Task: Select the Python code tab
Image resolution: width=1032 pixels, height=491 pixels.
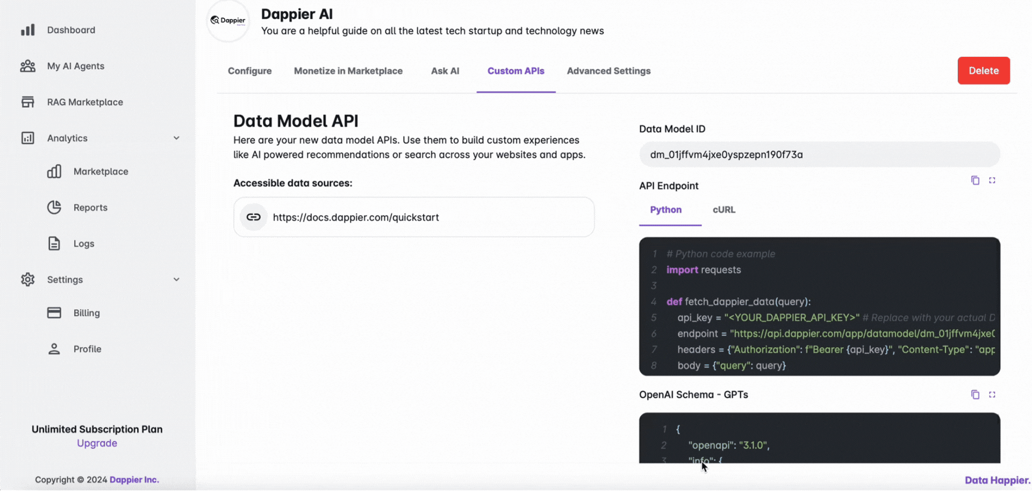Action: [666, 210]
